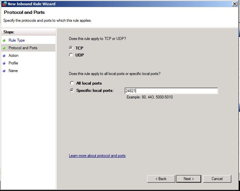Click the firewall wizard icon in title bar
240x191 pixels.
coord(4,4)
